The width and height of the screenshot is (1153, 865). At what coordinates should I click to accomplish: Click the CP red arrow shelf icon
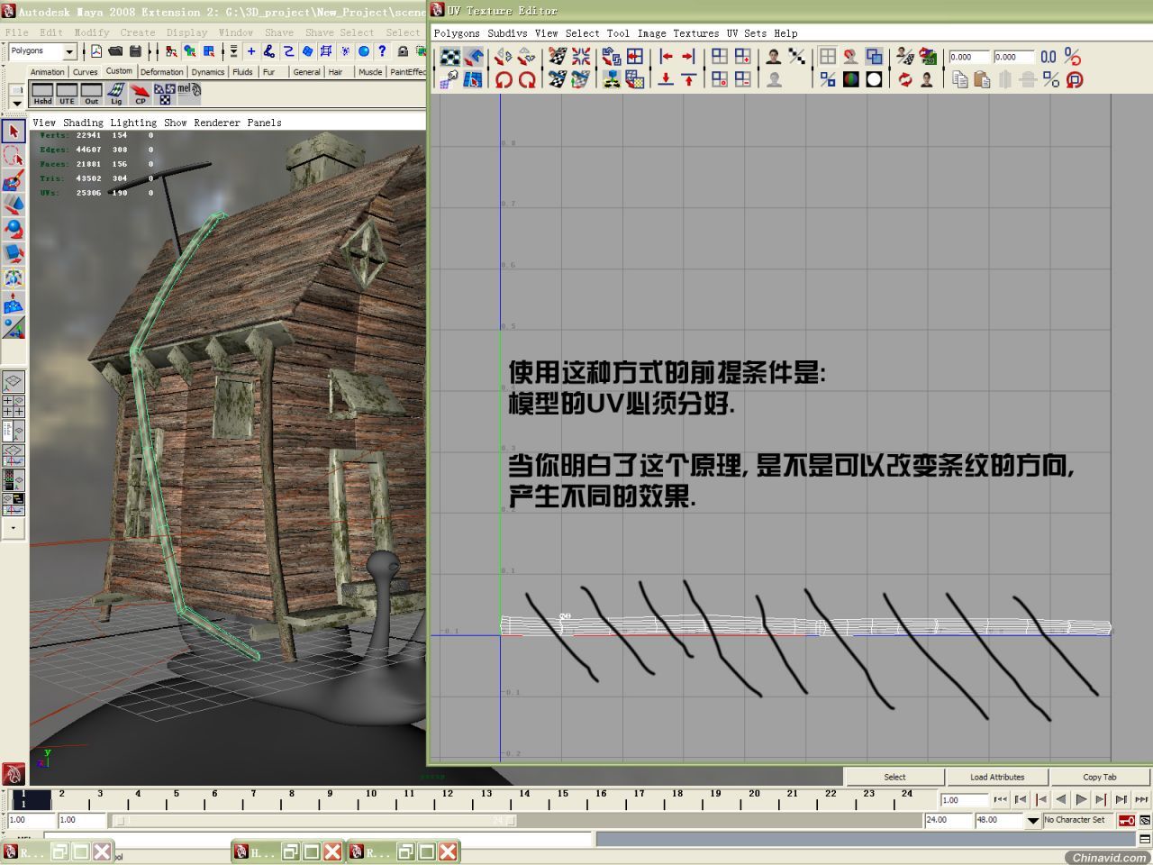click(140, 92)
